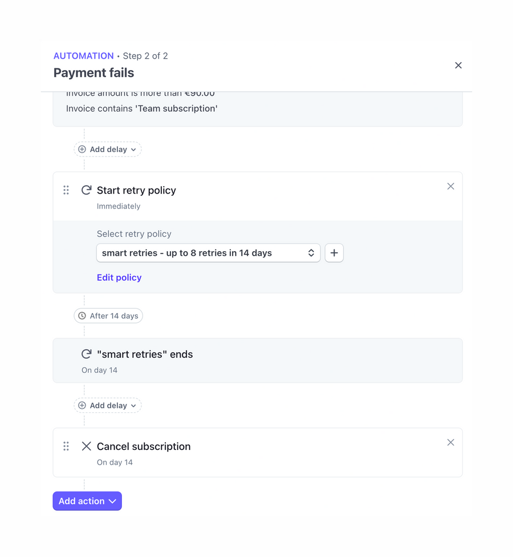This screenshot has height=557, width=513.
Task: Click the X icon beside Cancel subscription title
Action: point(86,446)
